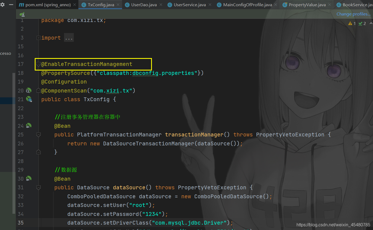Click the class icon on the UserService.java tab

[170, 5]
